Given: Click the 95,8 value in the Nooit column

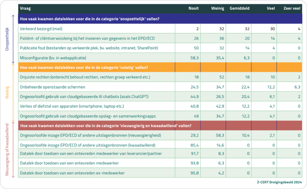Looking at the screenshot, I should [194, 173].
